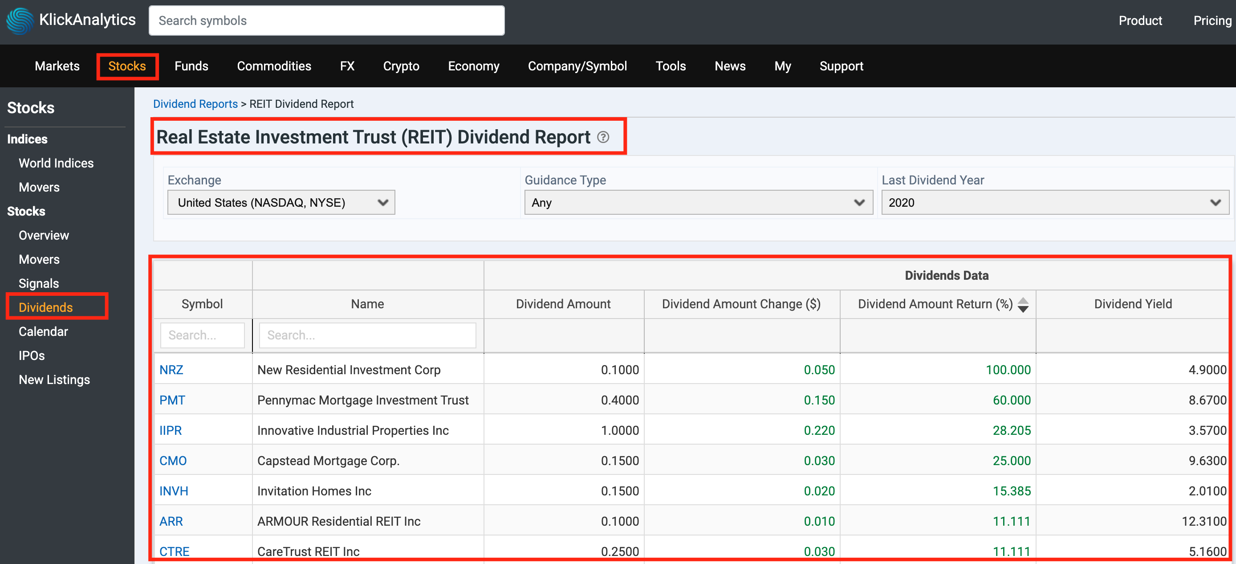Viewport: 1236px width, 564px height.
Task: Open the Exchange dropdown
Action: (x=281, y=203)
